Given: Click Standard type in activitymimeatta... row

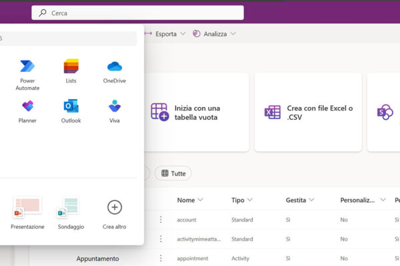Looking at the screenshot, I should 242,239.
